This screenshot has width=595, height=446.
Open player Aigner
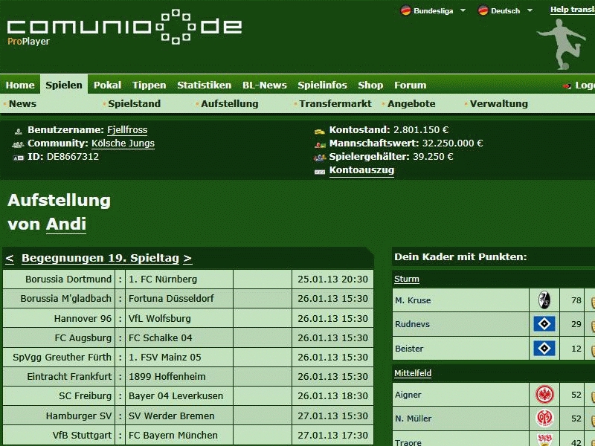click(408, 395)
